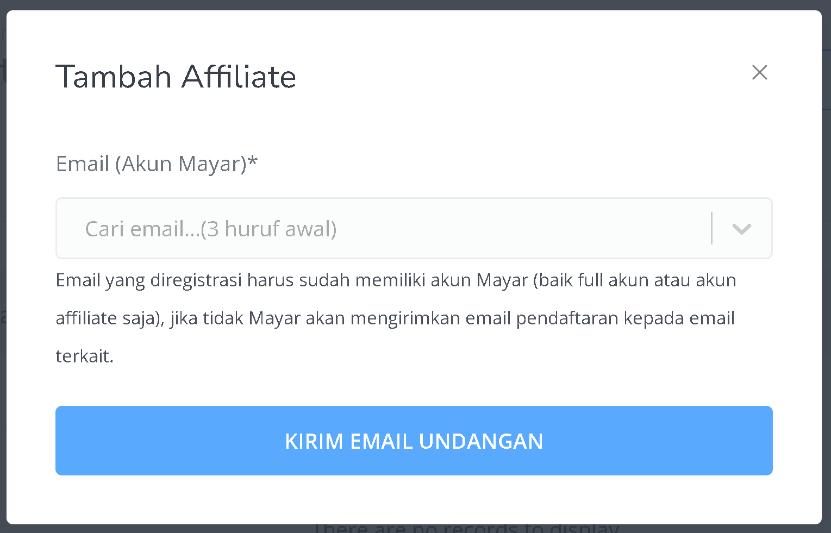Send invitation with KIRIM EMAIL UNDANGAN
This screenshot has width=831, height=533.
[x=414, y=441]
